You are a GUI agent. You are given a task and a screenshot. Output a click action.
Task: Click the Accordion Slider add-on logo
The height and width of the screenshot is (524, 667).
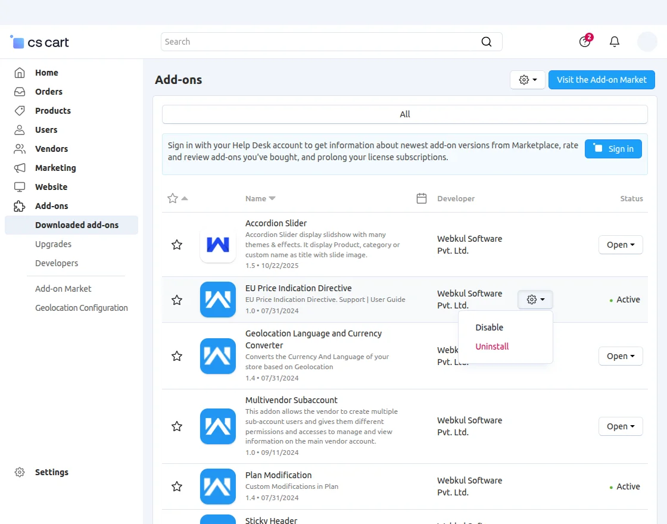[x=218, y=245]
